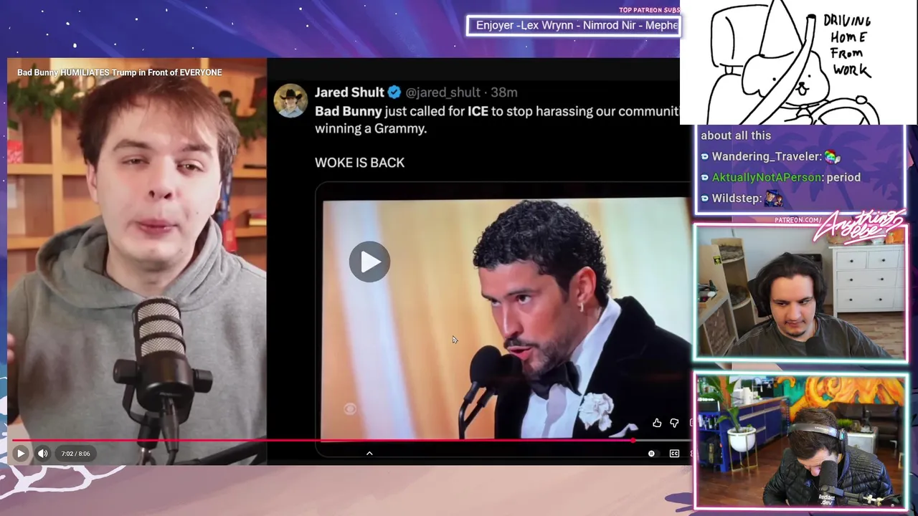The width and height of the screenshot is (918, 516).
Task: Click the large play button on embedded tweet video
Action: click(x=369, y=262)
